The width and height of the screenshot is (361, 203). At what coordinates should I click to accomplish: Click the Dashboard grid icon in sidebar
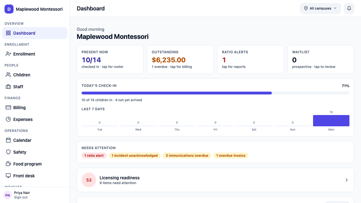8,33
